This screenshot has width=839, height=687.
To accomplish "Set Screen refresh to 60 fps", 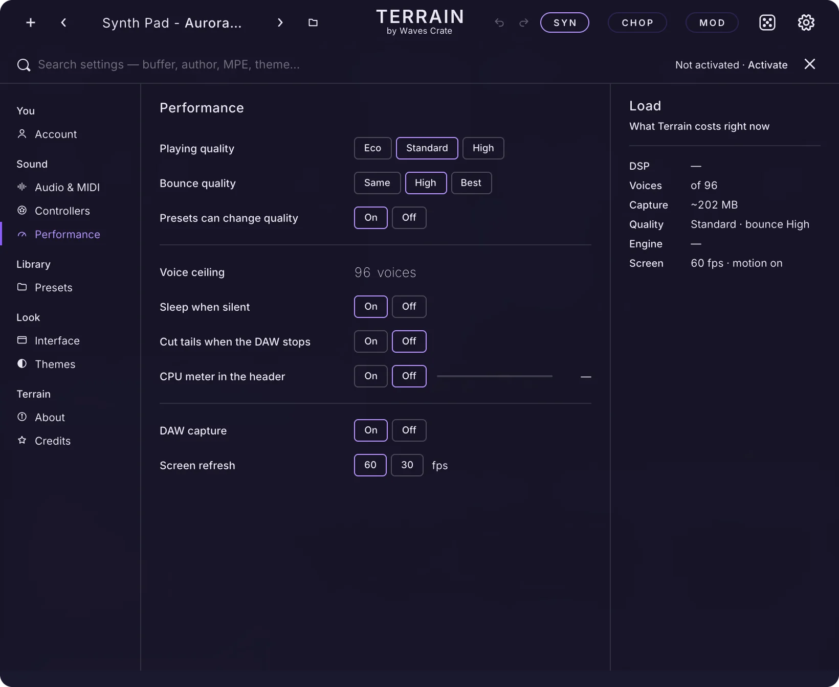I will [x=370, y=465].
